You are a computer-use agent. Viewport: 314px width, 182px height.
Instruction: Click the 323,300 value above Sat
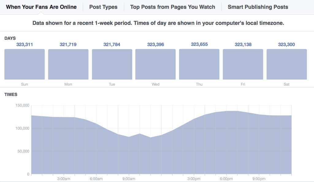click(286, 45)
